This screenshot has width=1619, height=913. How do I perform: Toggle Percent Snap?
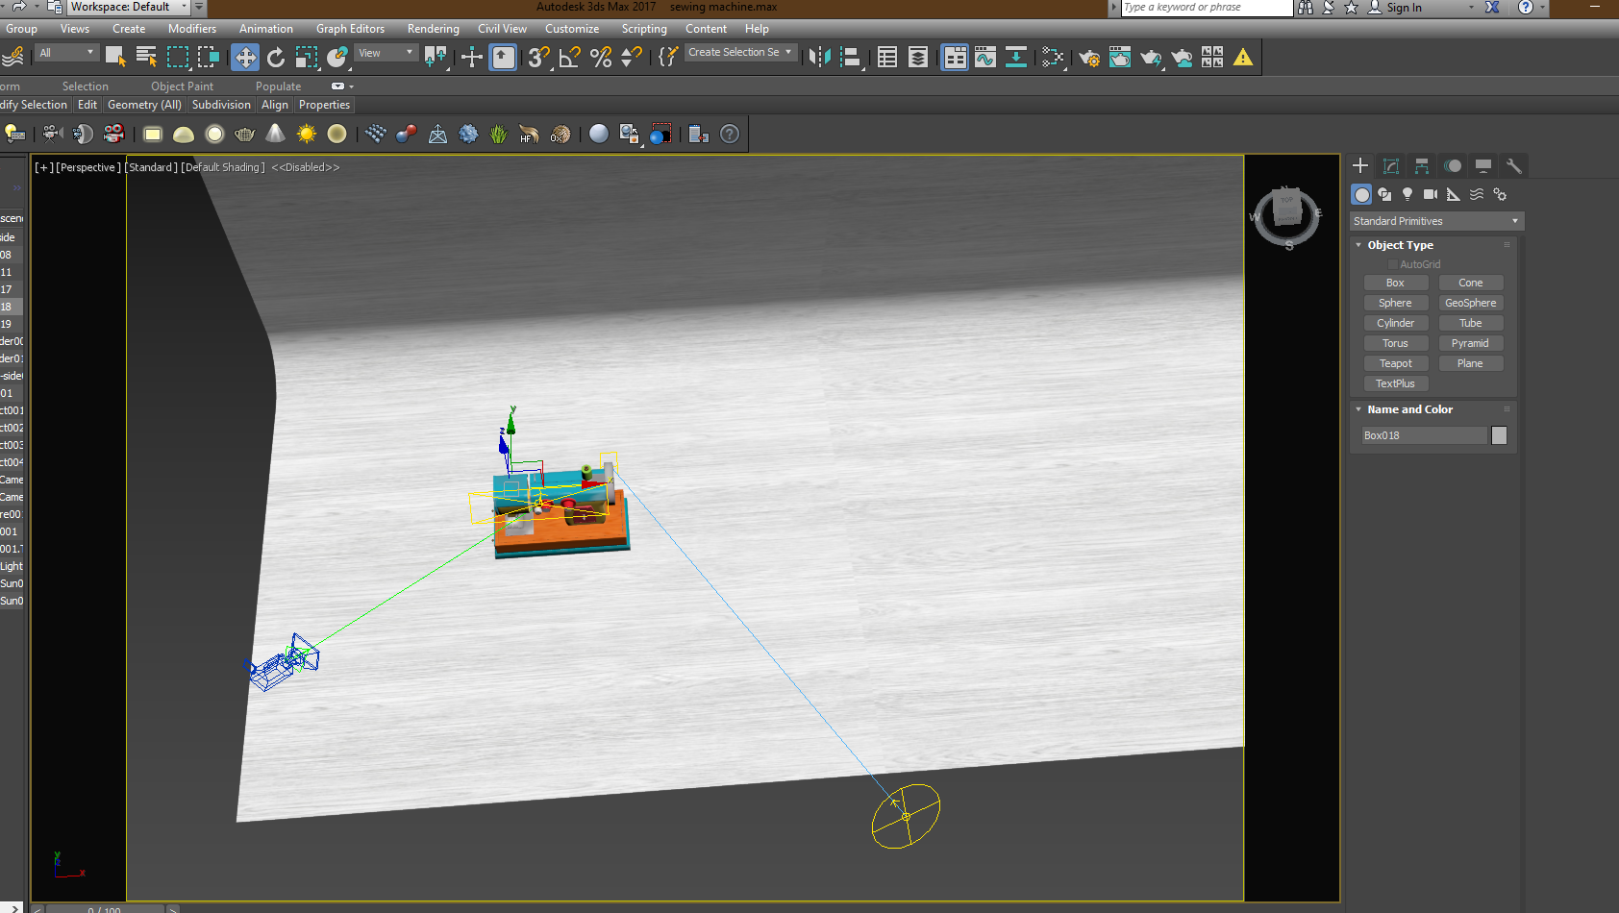coord(601,58)
